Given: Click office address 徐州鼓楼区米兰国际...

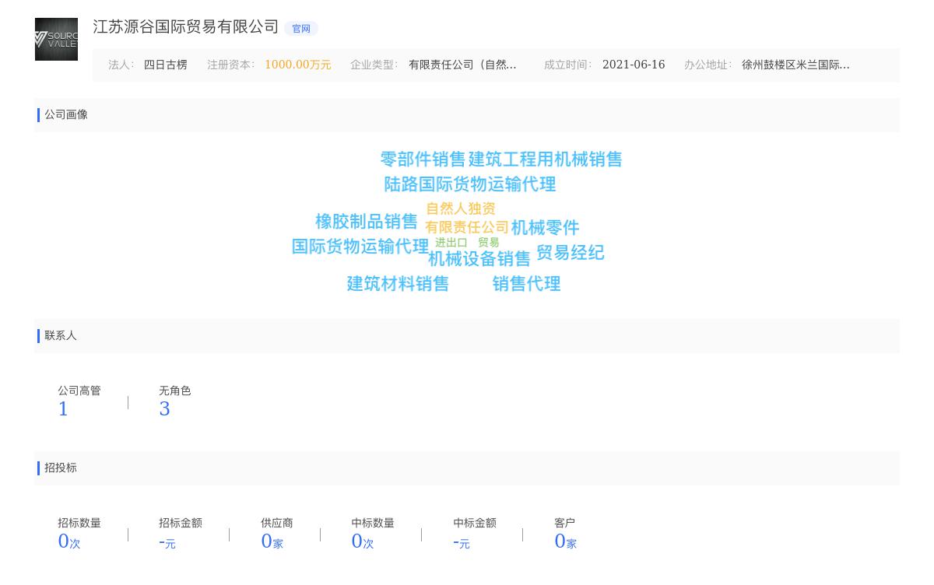Looking at the screenshot, I should tap(795, 65).
